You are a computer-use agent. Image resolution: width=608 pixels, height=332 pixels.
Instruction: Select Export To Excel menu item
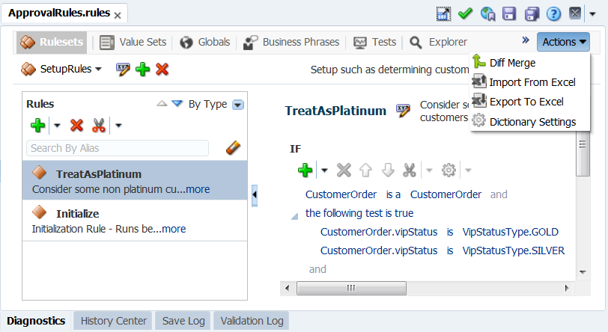tap(518, 102)
